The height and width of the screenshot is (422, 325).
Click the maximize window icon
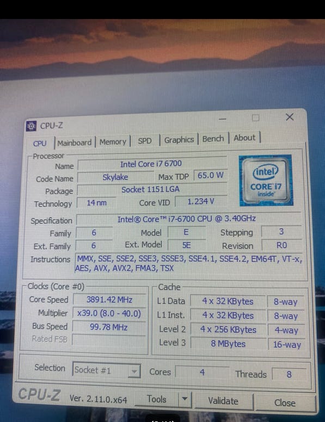[x=255, y=118]
